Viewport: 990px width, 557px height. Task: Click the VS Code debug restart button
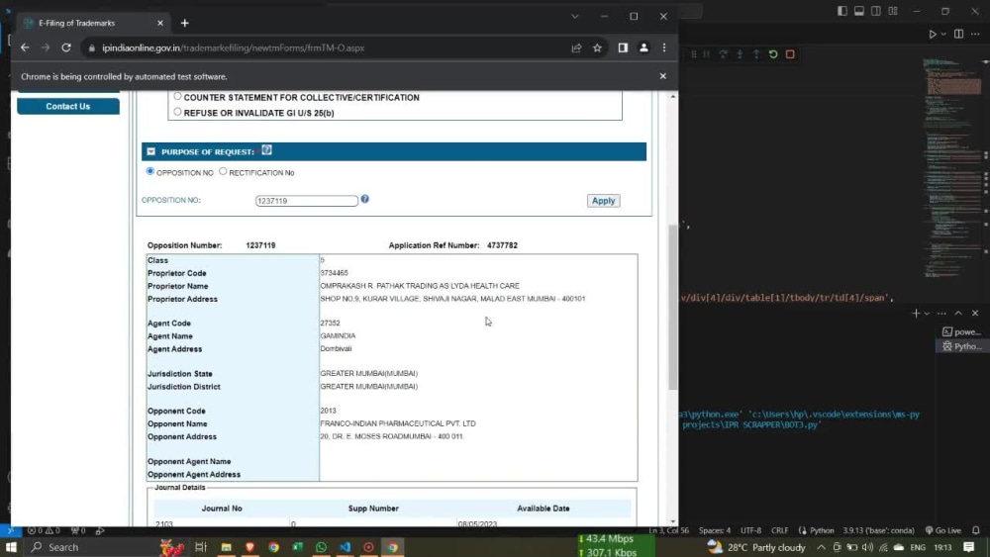[773, 54]
